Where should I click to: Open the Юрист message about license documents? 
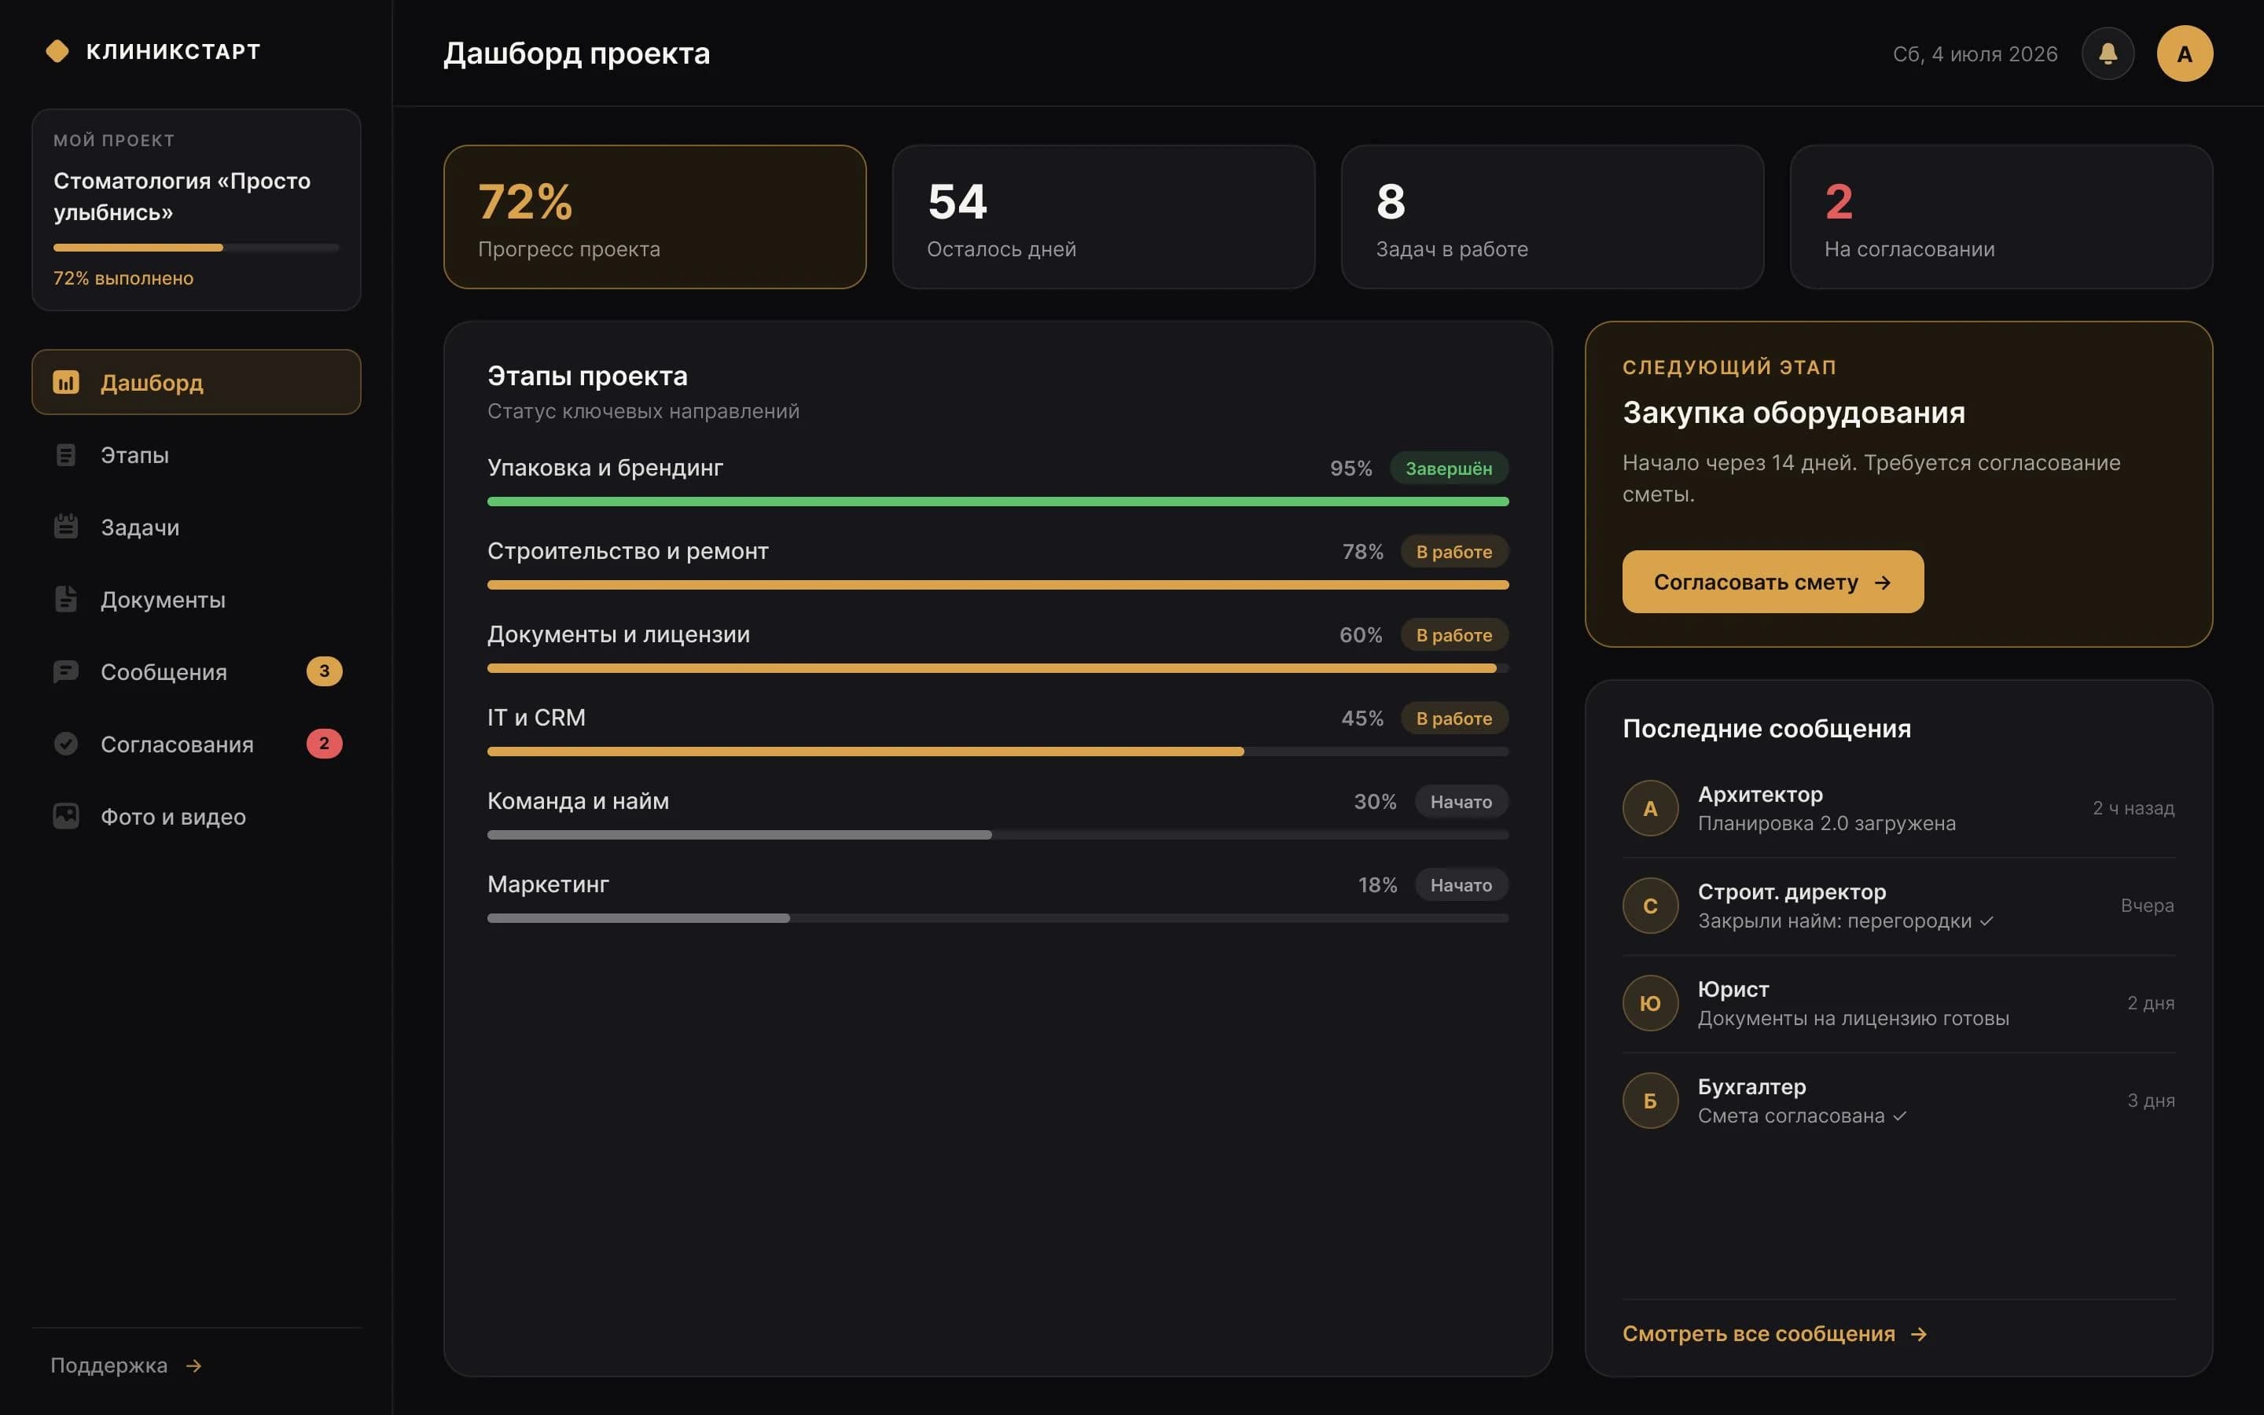[1898, 1003]
